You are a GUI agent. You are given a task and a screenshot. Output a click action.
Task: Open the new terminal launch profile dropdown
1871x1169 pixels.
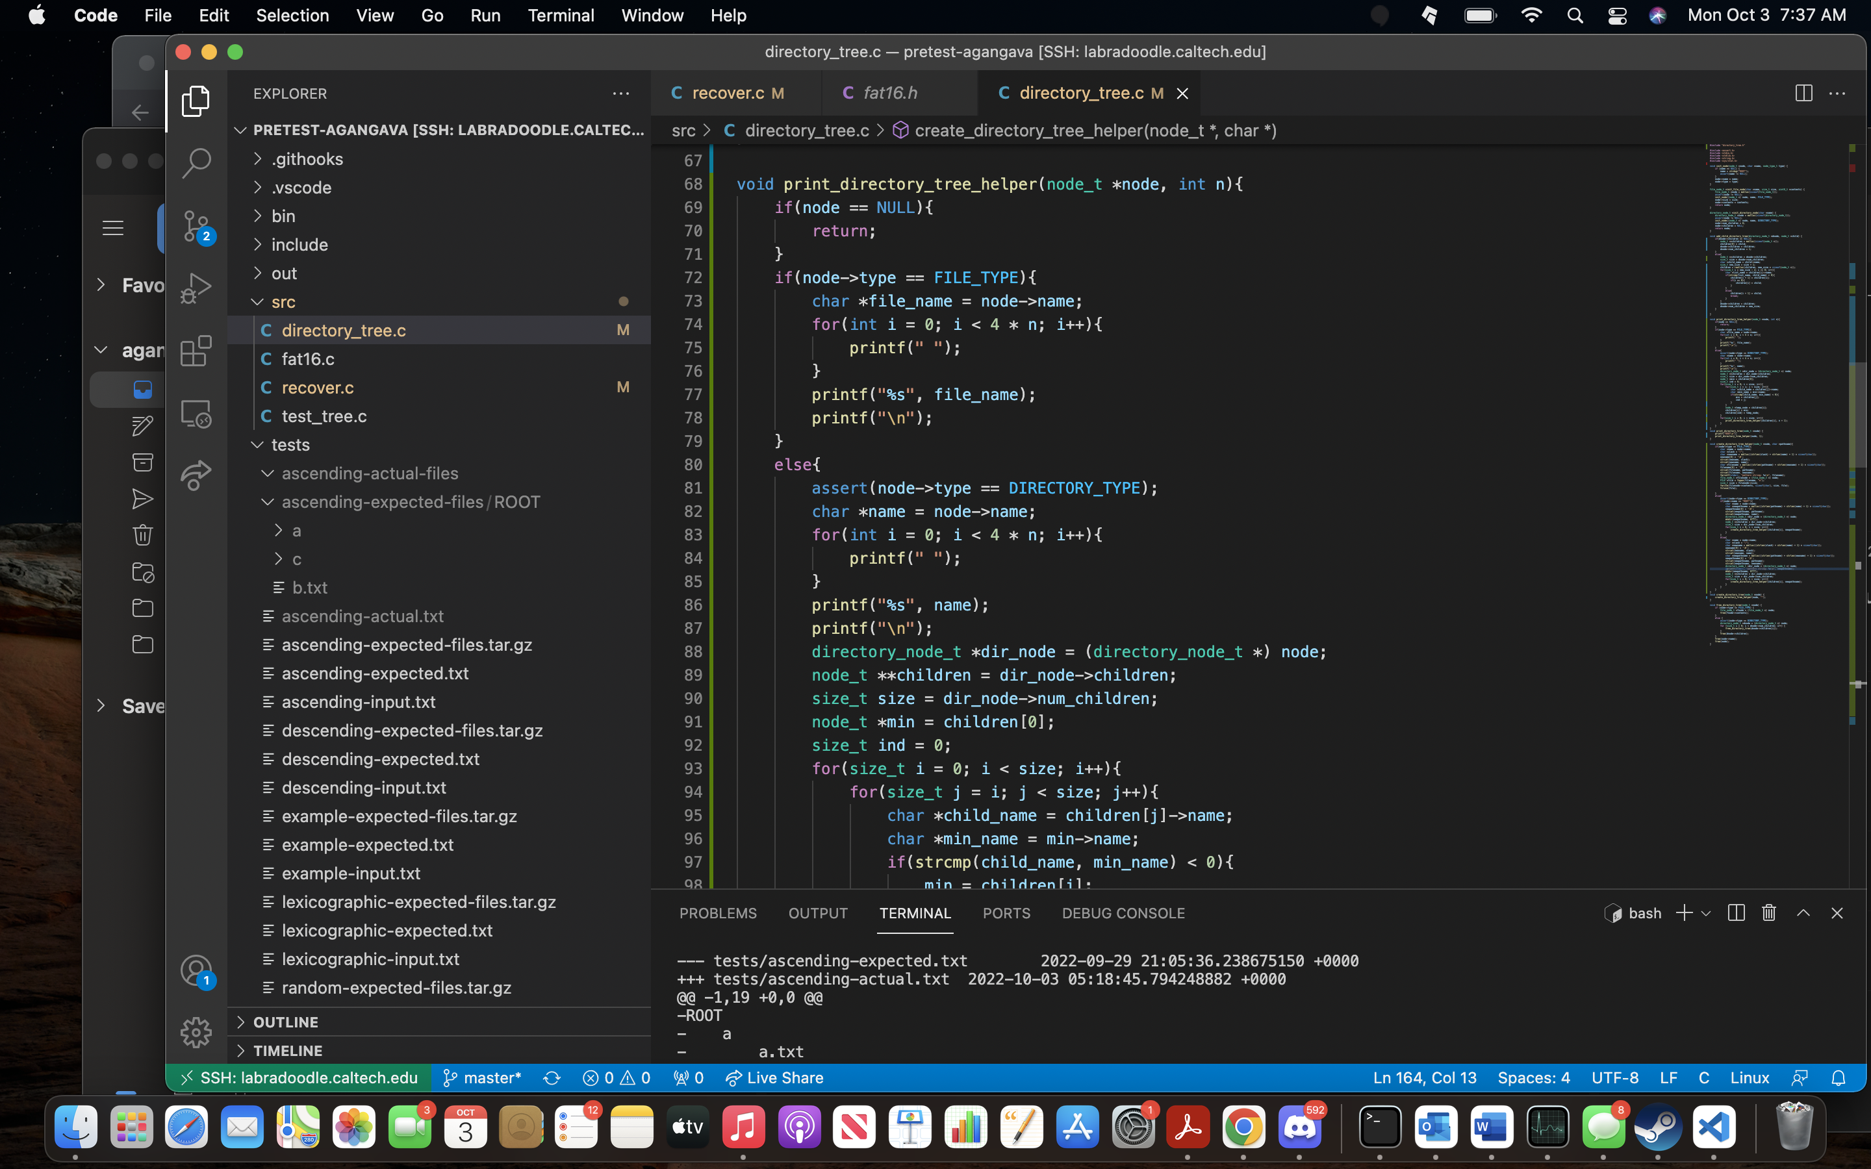tap(1707, 913)
